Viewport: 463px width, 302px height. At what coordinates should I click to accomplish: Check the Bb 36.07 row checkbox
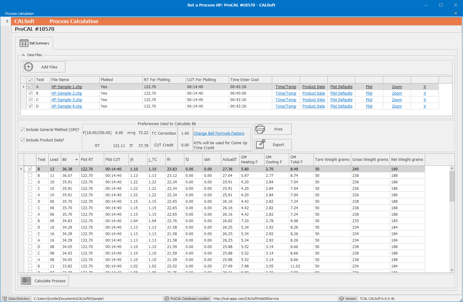[x=30, y=175]
